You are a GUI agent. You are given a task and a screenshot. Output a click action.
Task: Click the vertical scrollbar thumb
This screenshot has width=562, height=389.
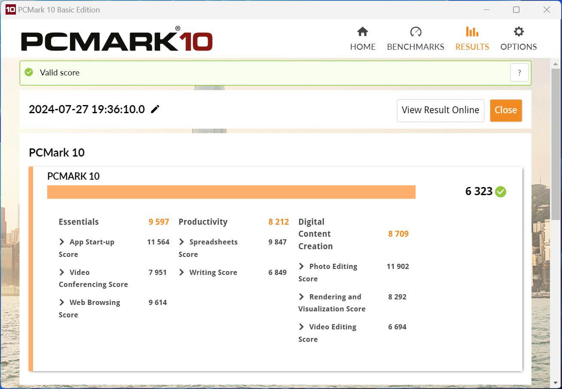(x=556, y=144)
